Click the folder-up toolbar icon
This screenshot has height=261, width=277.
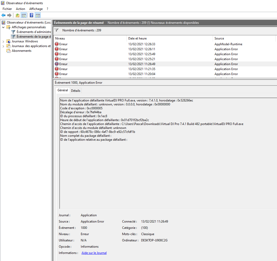coord(17,15)
